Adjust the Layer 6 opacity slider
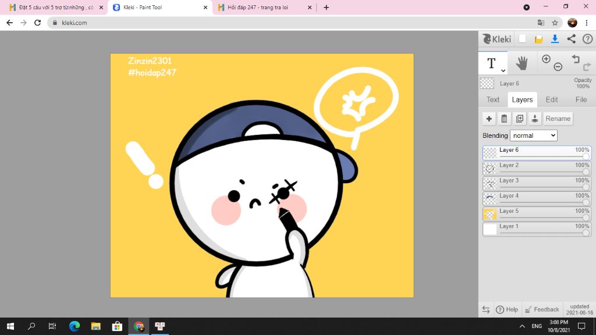The image size is (596, 335). point(545,156)
